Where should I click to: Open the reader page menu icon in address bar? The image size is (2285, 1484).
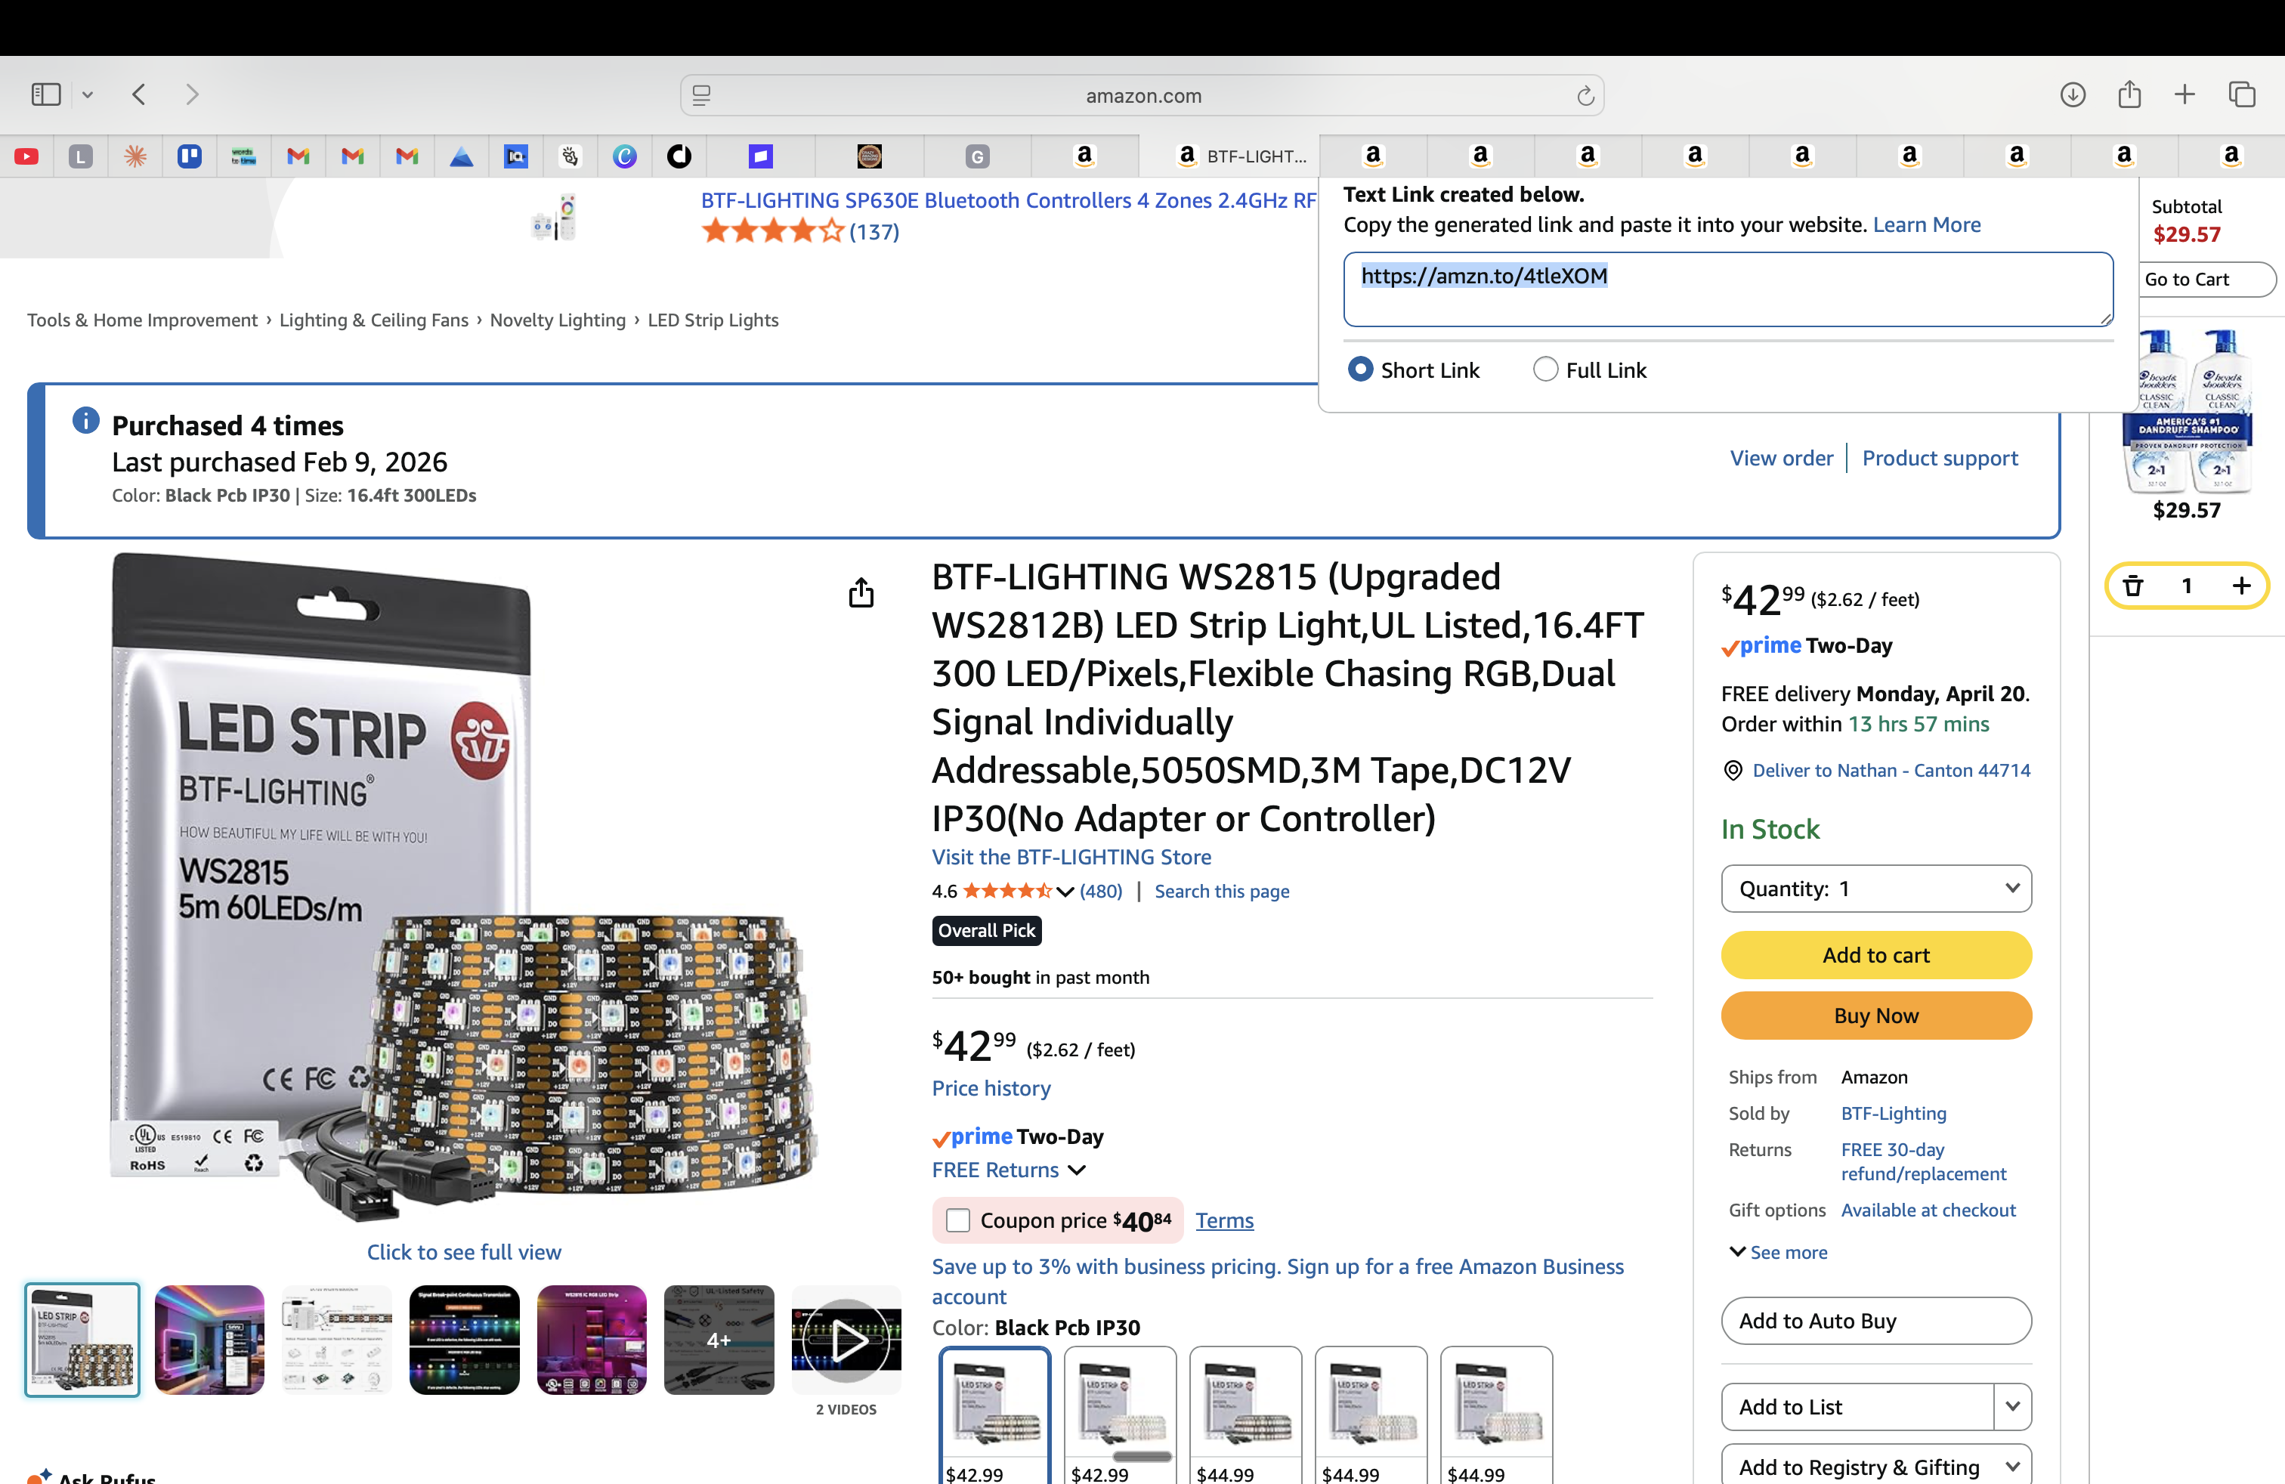(702, 95)
